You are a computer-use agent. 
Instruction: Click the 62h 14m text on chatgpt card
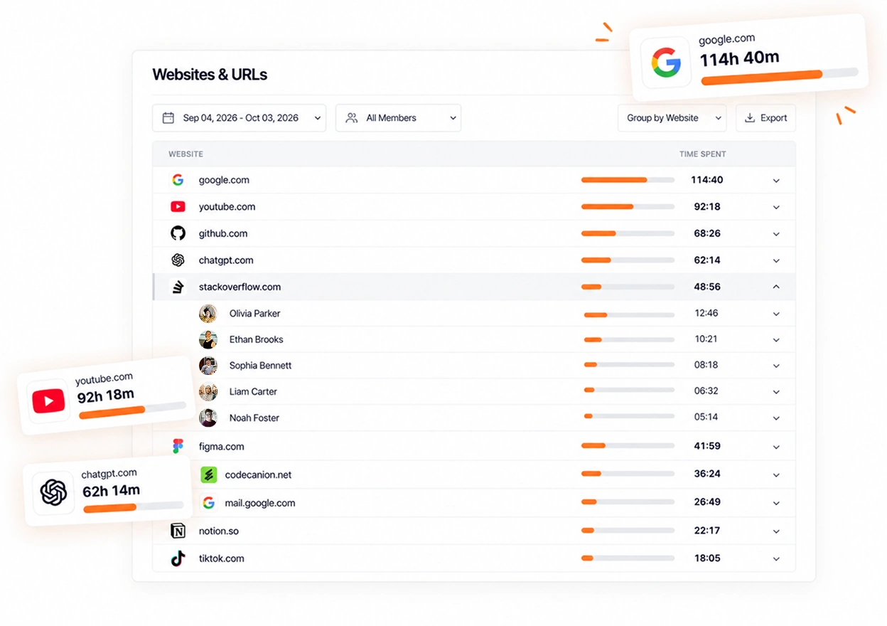(111, 490)
